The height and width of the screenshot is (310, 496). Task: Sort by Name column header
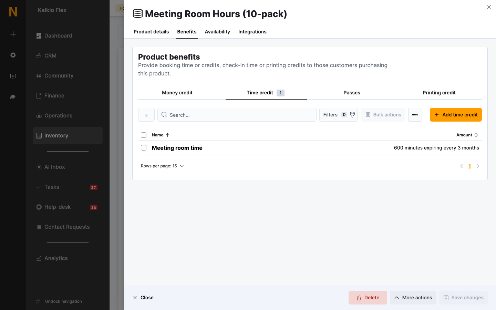(x=161, y=135)
